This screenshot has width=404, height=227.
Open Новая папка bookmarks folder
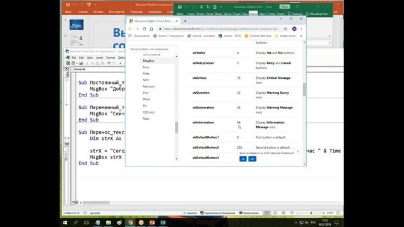285,36
